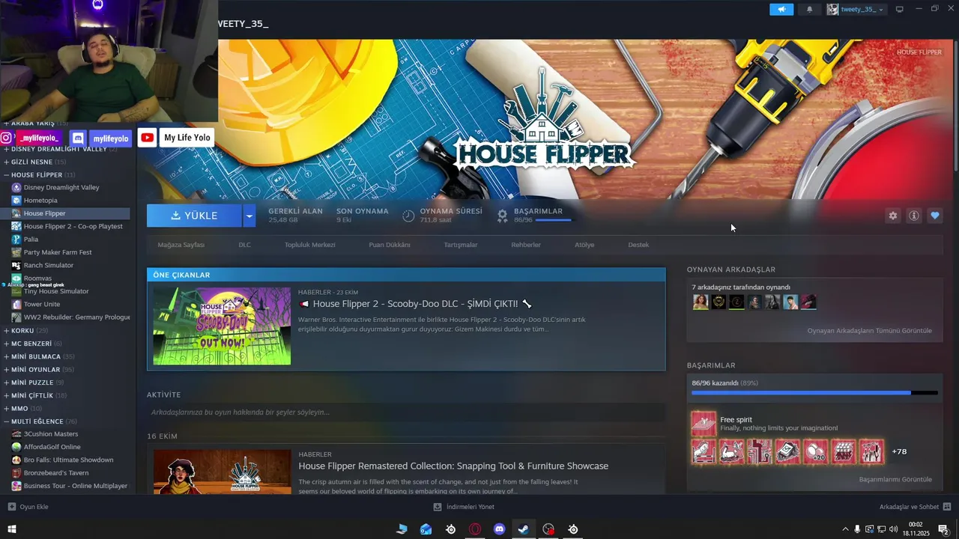Screen dimensions: 959x539
Task: Open Scooby-Doo DLC news headline
Action: (416, 304)
